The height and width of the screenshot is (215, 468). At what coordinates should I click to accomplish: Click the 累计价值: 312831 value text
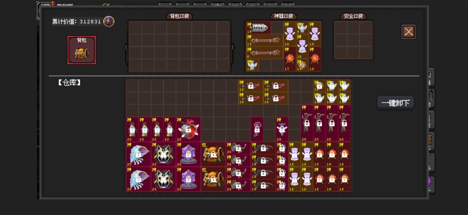77,22
